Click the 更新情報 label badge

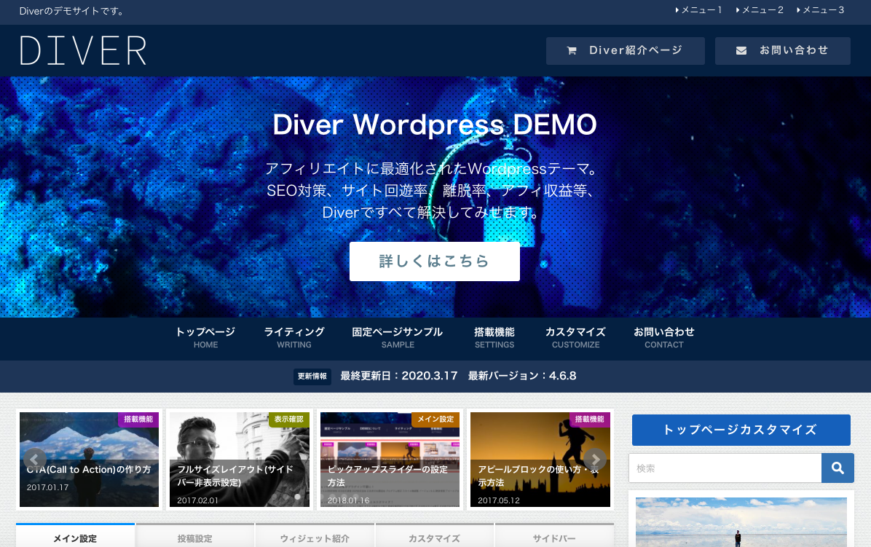click(x=312, y=377)
